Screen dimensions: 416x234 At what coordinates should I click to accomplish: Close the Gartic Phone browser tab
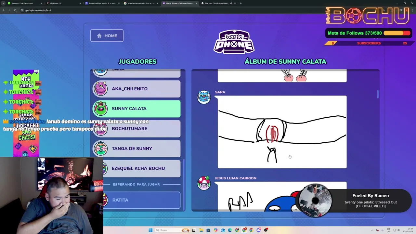point(196,3)
